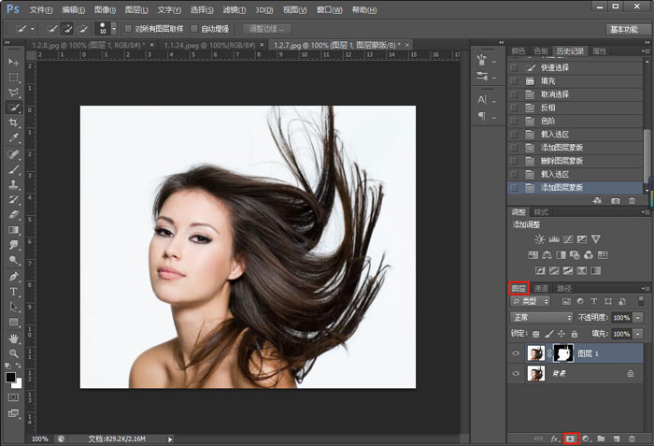Select the Eraser tool
Viewport: 654px width, 446px height.
coord(13,215)
